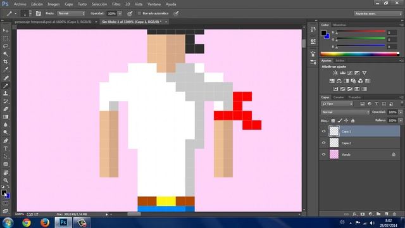405x228 pixels.
Task: Add a Brightness/Contrast adjustment
Action: [335, 73]
